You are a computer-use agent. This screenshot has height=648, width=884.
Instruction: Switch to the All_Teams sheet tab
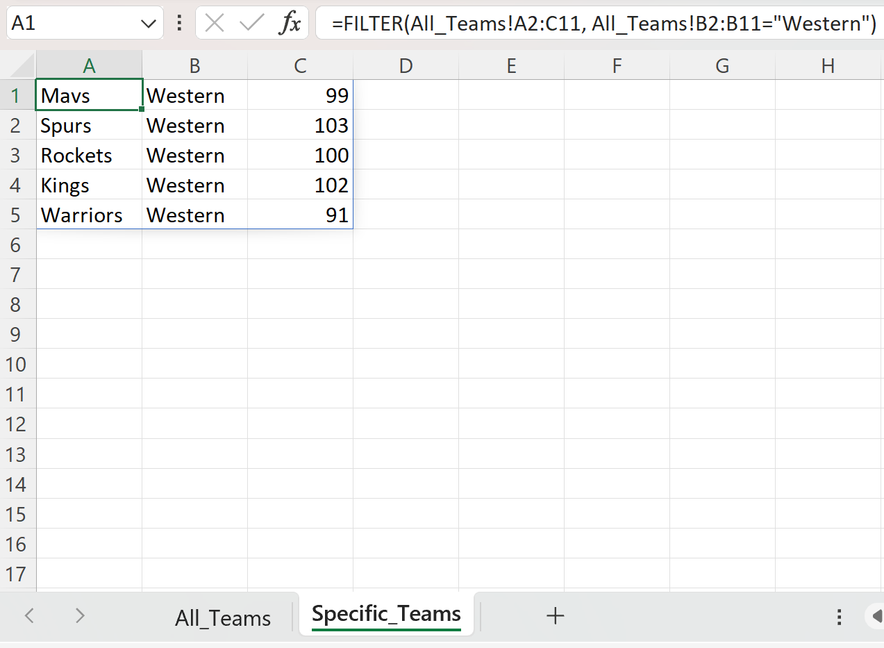click(x=223, y=618)
